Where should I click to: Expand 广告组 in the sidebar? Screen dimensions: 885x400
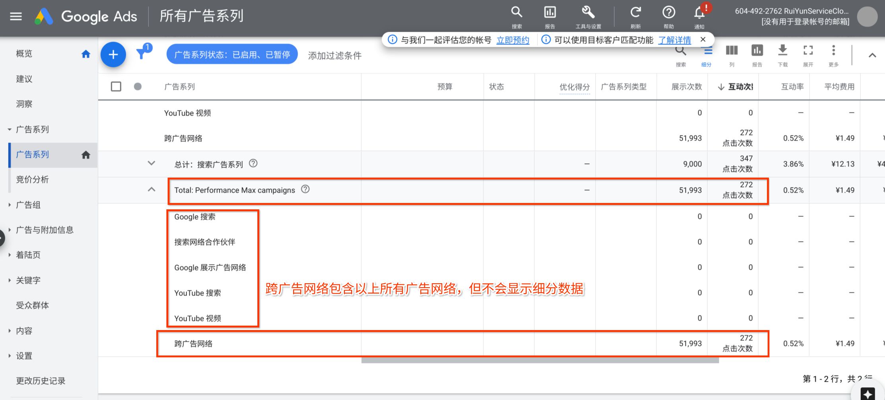tap(10, 205)
